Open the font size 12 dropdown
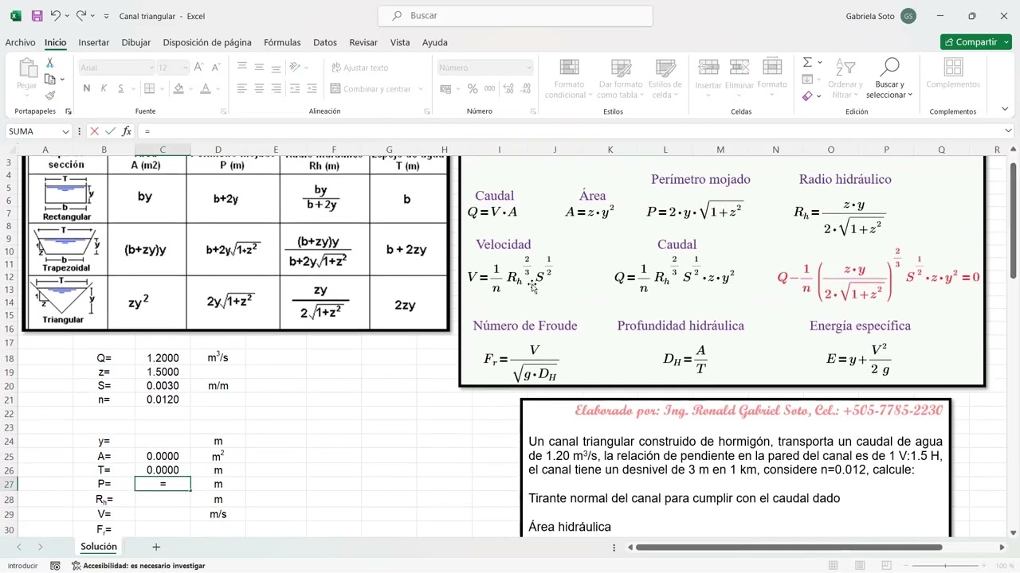Image resolution: width=1020 pixels, height=573 pixels. tap(185, 68)
